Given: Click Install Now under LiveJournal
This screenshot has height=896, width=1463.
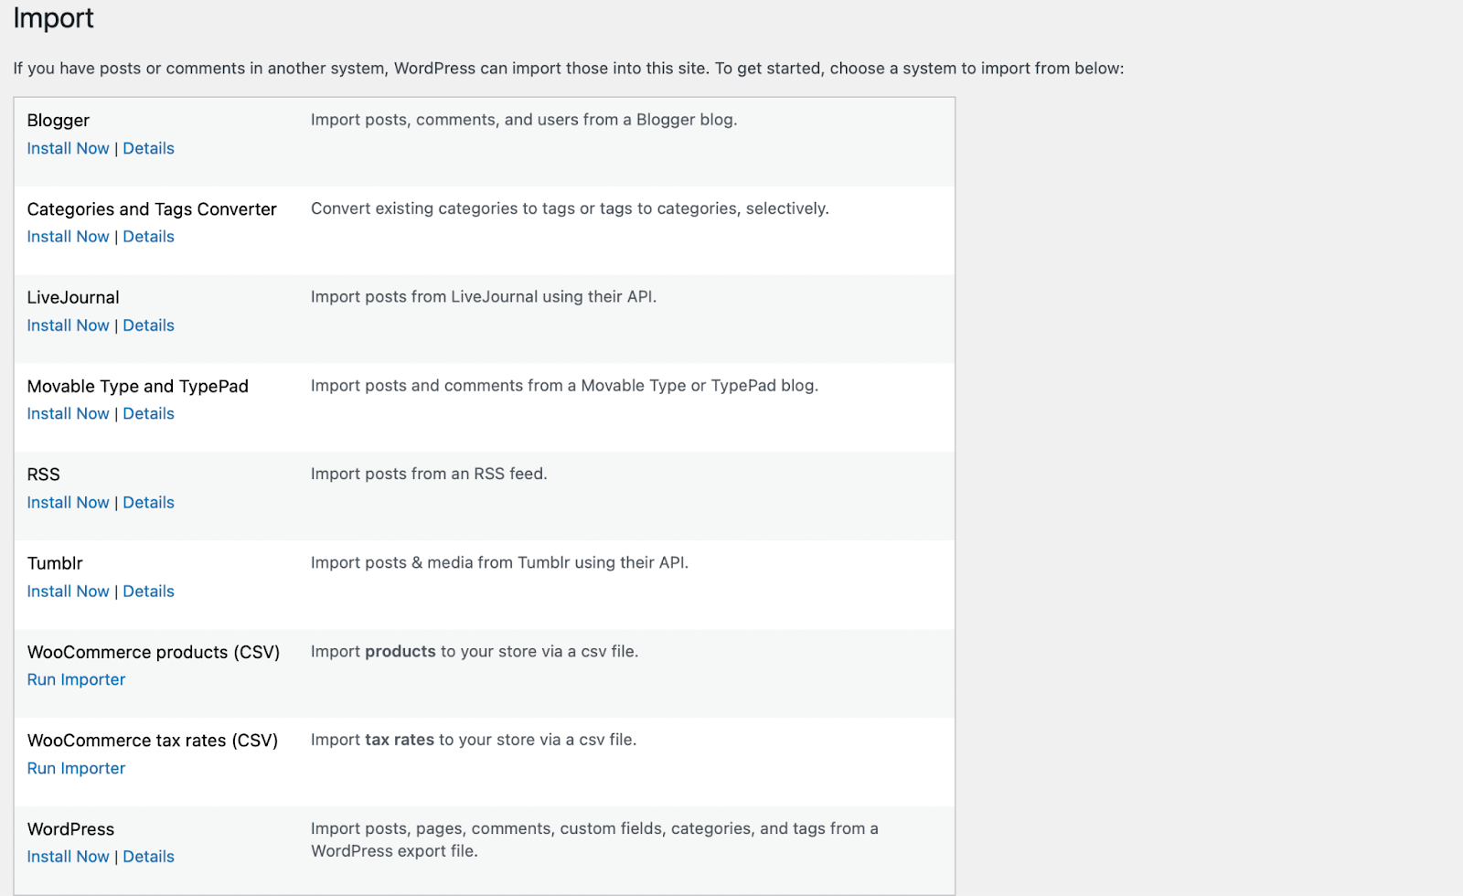Looking at the screenshot, I should 68,325.
